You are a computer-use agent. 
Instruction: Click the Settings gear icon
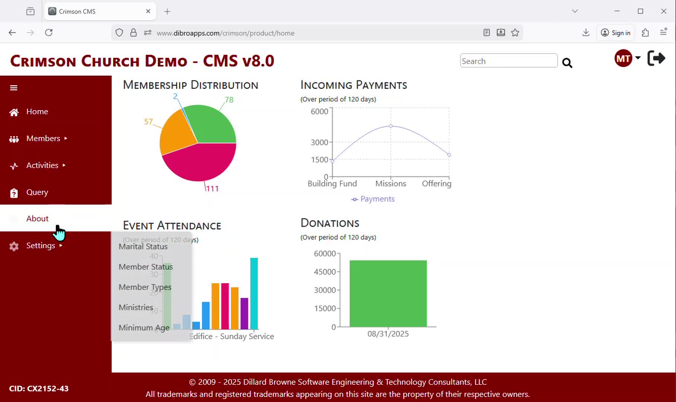(14, 246)
